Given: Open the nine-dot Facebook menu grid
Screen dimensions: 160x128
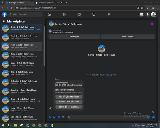Looking at the screenshot, I should pos(141,14).
